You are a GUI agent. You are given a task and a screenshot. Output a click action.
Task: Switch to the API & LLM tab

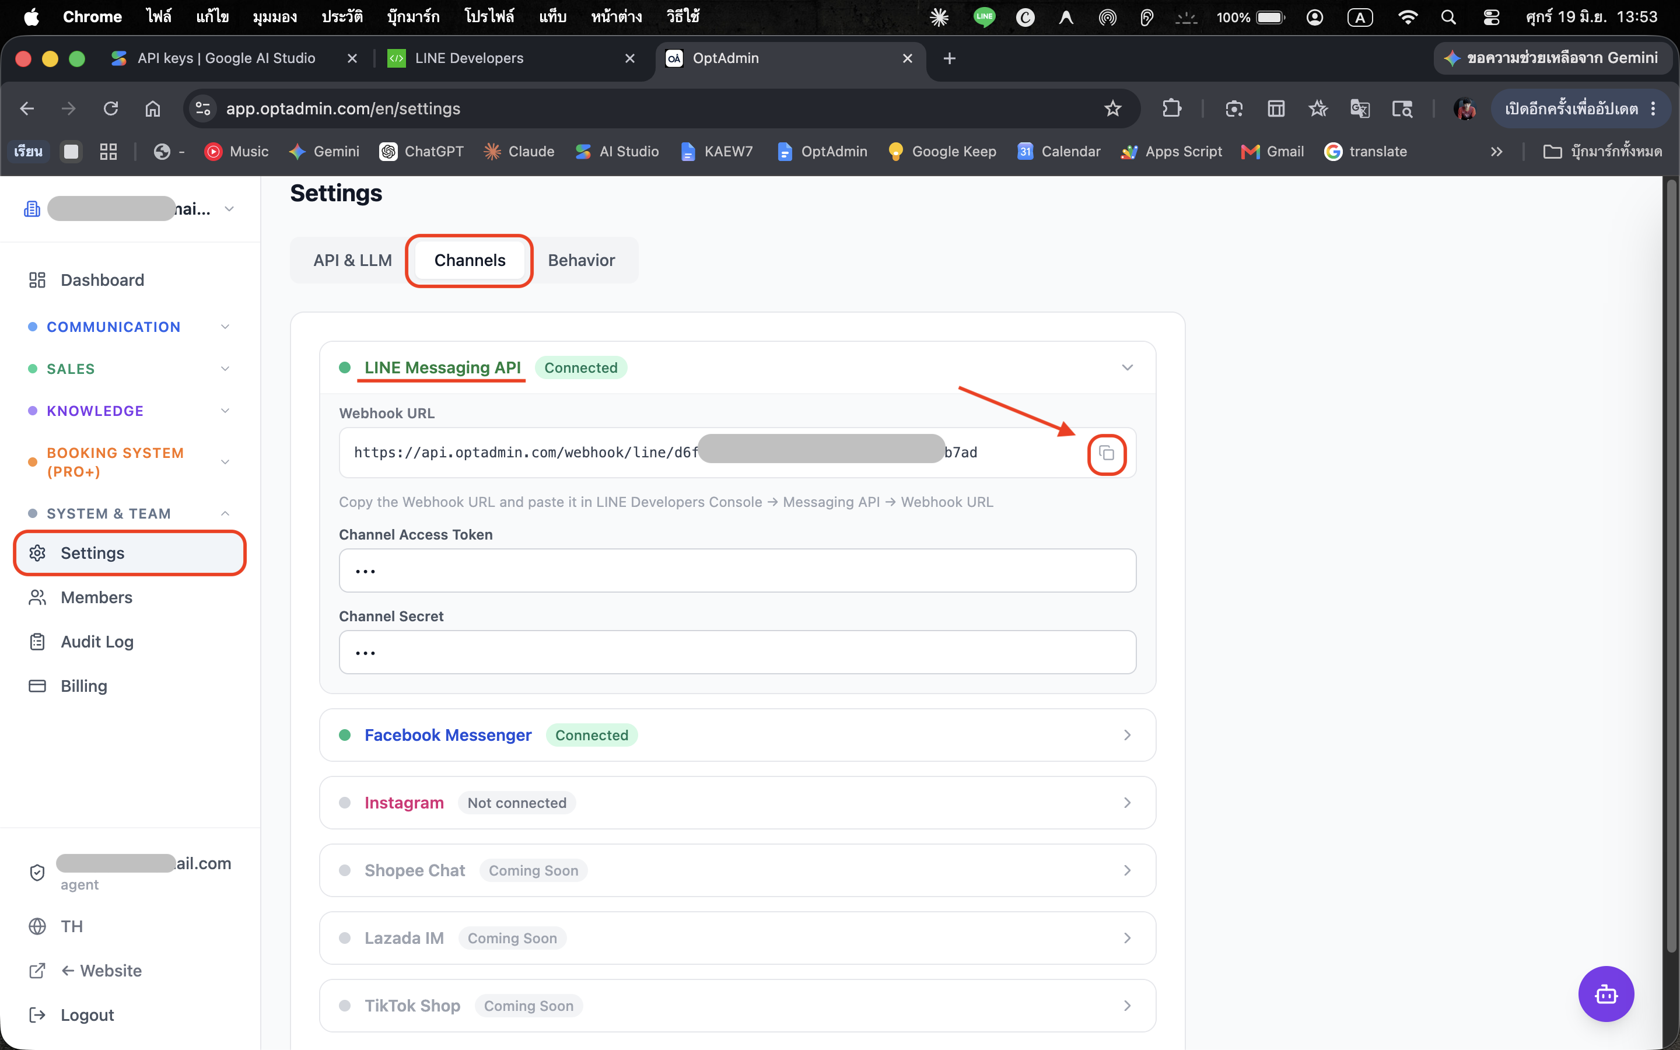(353, 260)
